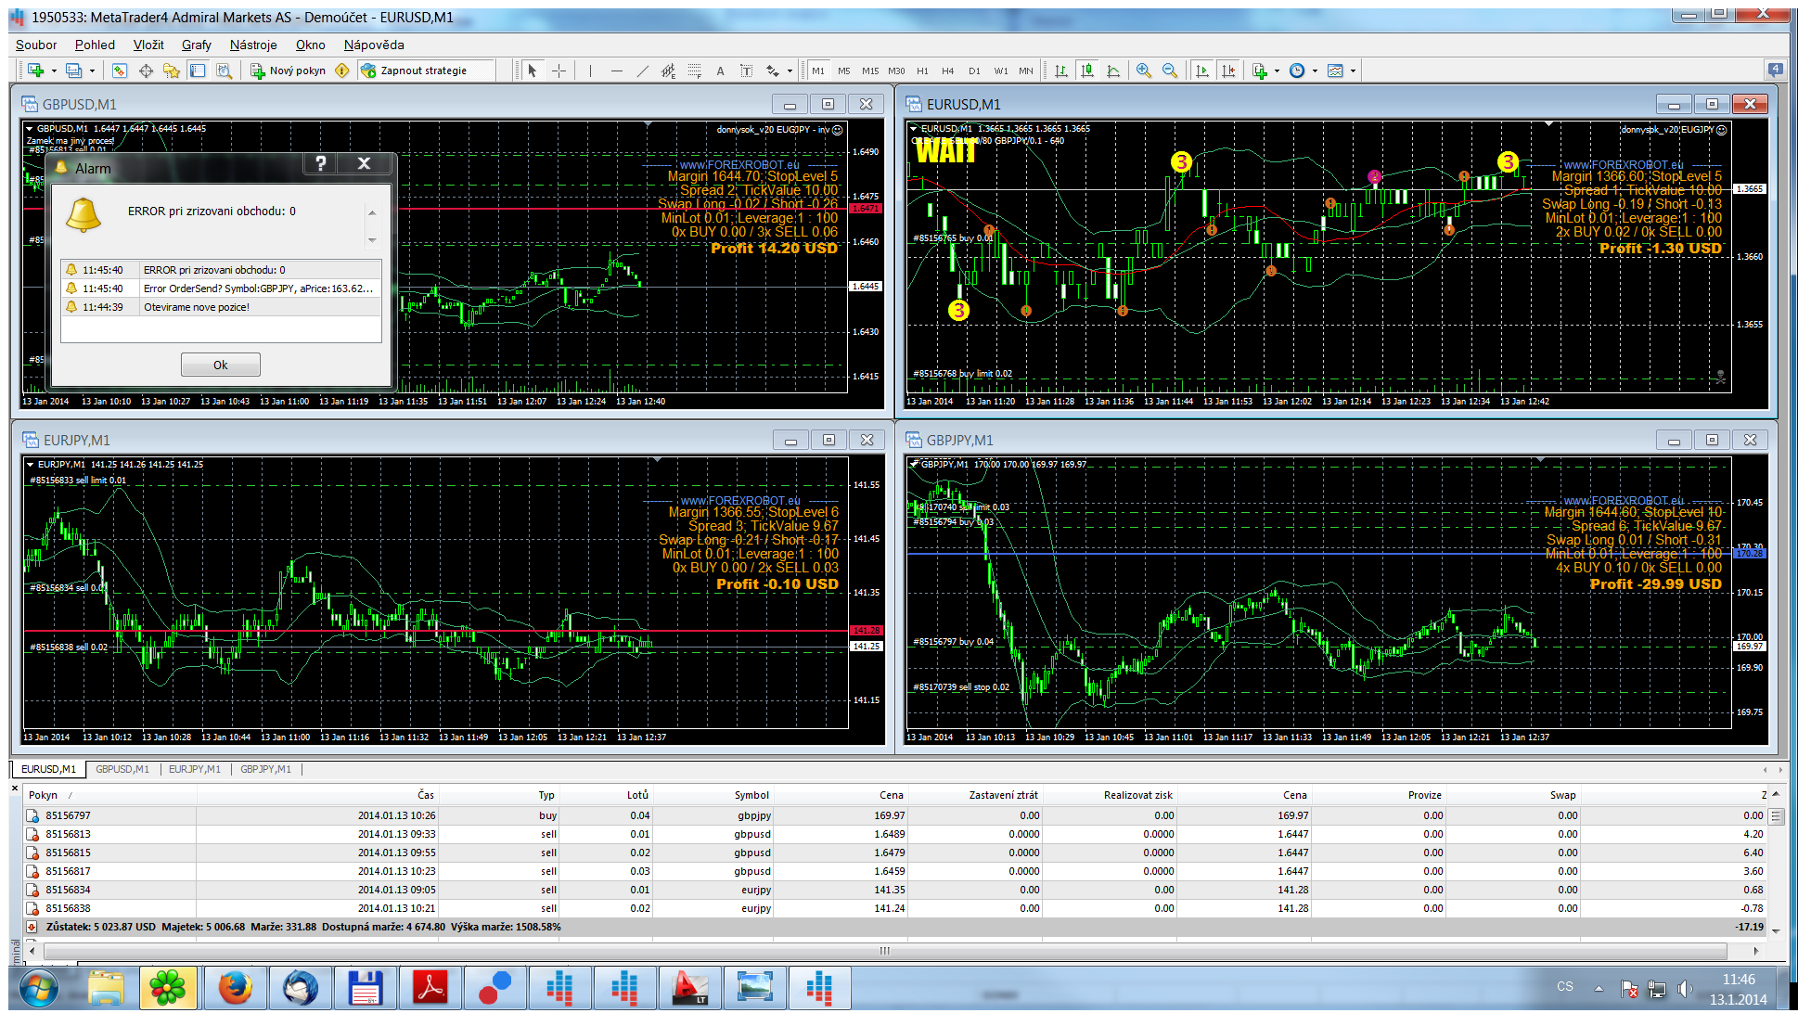Select the 'Oteviráme nove pozice!' alarm row
Screen dimensions: 1798x1013
(x=221, y=307)
